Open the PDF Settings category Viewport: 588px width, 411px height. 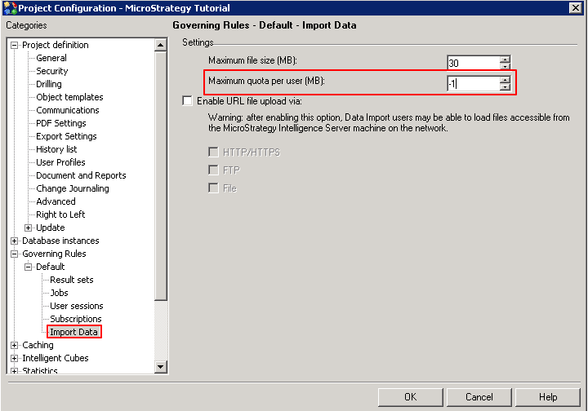[x=60, y=123]
